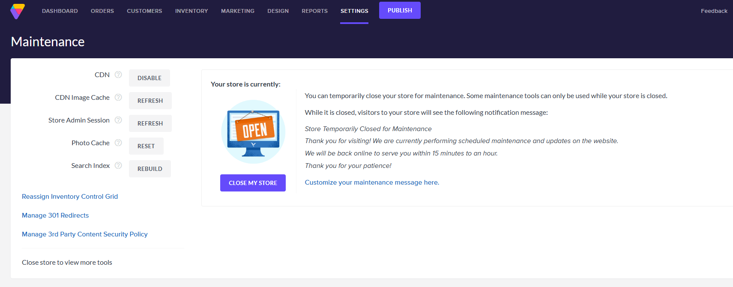Click the Volusion logo icon
Viewport: 733px width, 287px height.
point(18,11)
